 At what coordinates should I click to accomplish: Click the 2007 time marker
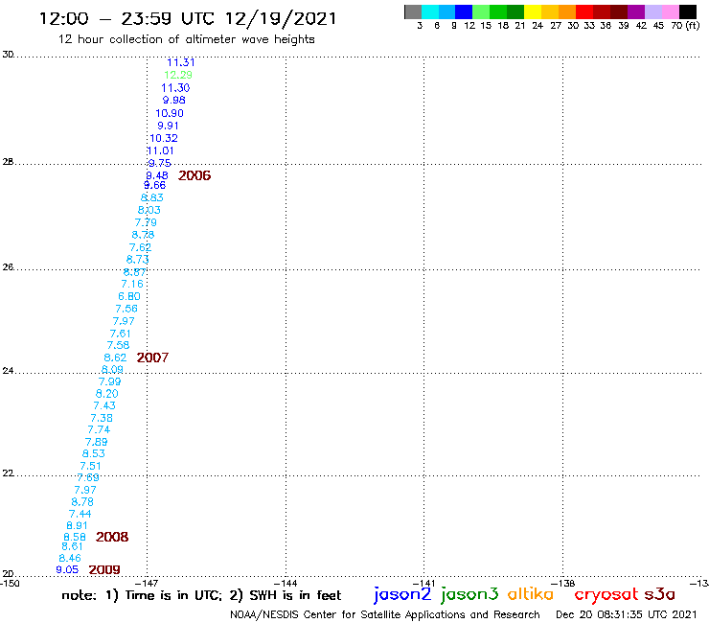pos(152,358)
